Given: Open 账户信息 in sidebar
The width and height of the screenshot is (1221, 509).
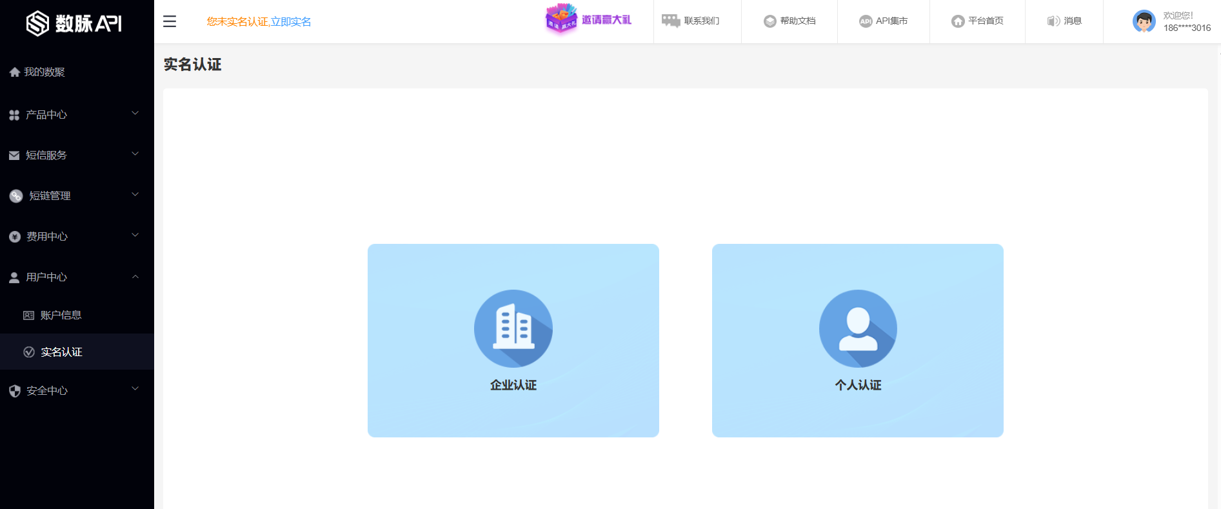Looking at the screenshot, I should pyautogui.click(x=61, y=315).
